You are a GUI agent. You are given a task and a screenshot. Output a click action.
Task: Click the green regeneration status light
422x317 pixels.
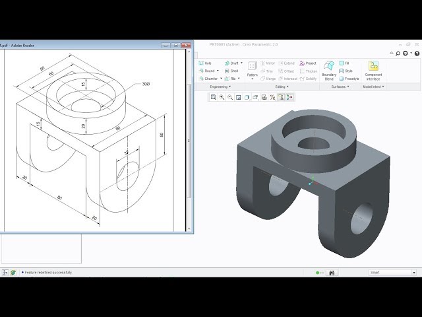(317, 273)
